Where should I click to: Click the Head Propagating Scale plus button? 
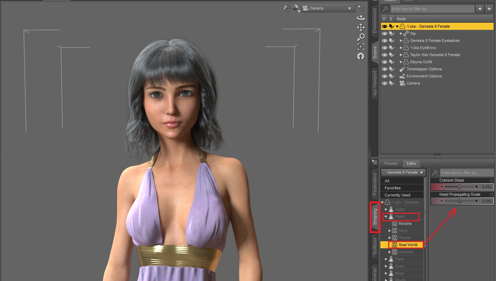pos(477,201)
